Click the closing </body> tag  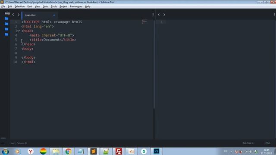click(28, 58)
